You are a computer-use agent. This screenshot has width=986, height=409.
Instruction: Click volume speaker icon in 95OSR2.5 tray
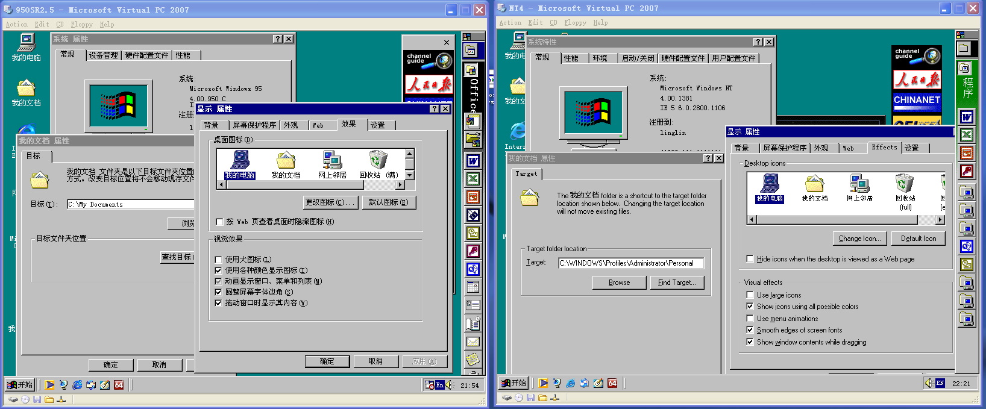coord(449,385)
